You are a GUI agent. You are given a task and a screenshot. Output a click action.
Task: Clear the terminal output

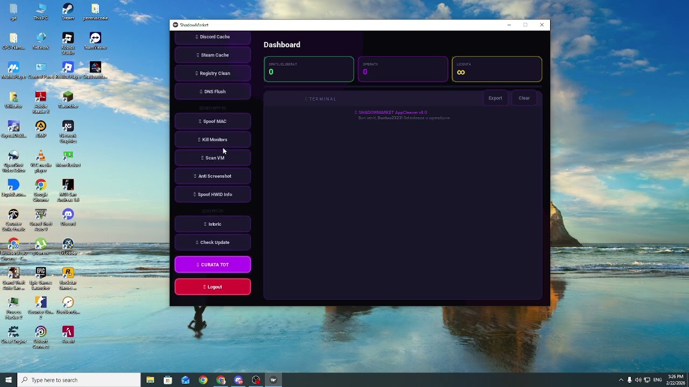[524, 98]
